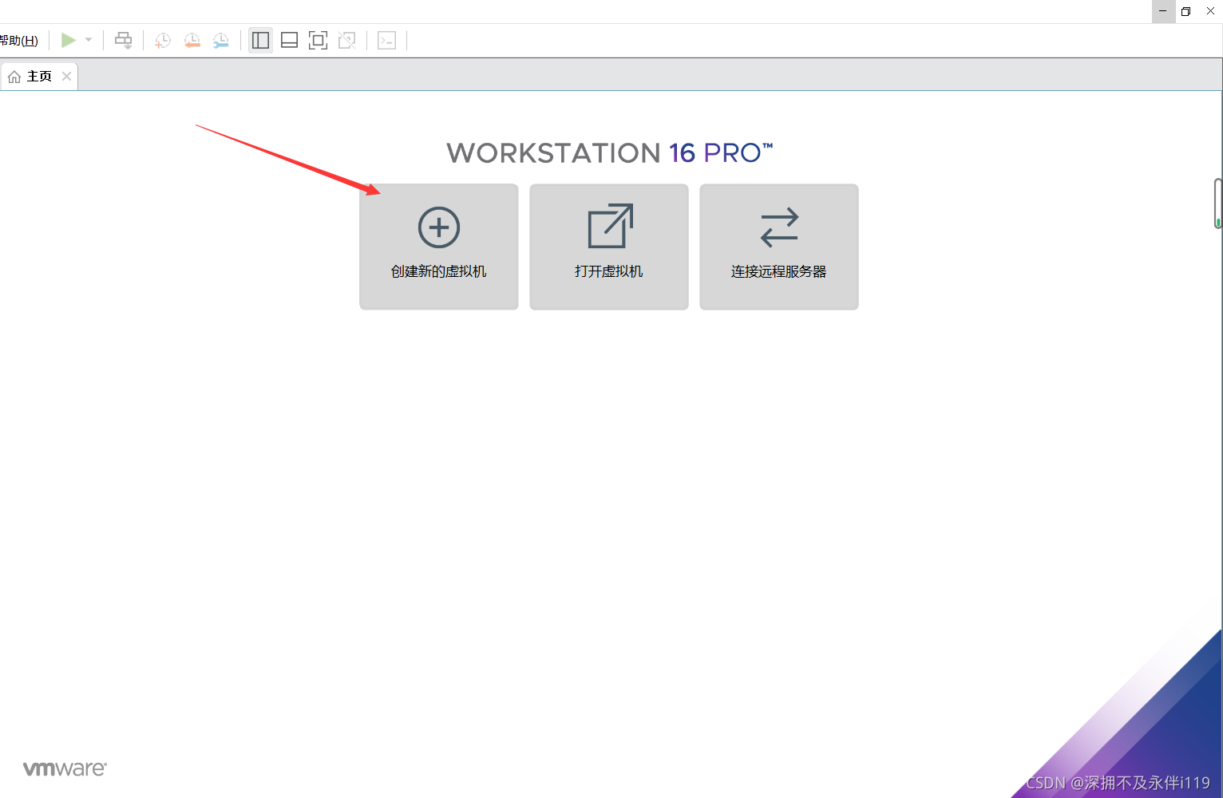Image resolution: width=1223 pixels, height=798 pixels.
Task: Minimize the VMware window
Action: point(1163,11)
